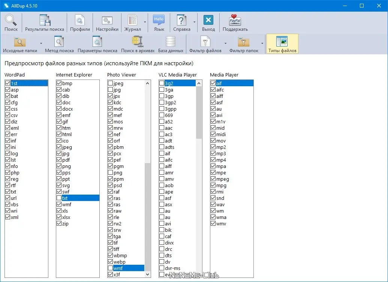Screen dimensions: 388x282
Task: Uncheck wmv in Media Player list
Action: [213, 223]
